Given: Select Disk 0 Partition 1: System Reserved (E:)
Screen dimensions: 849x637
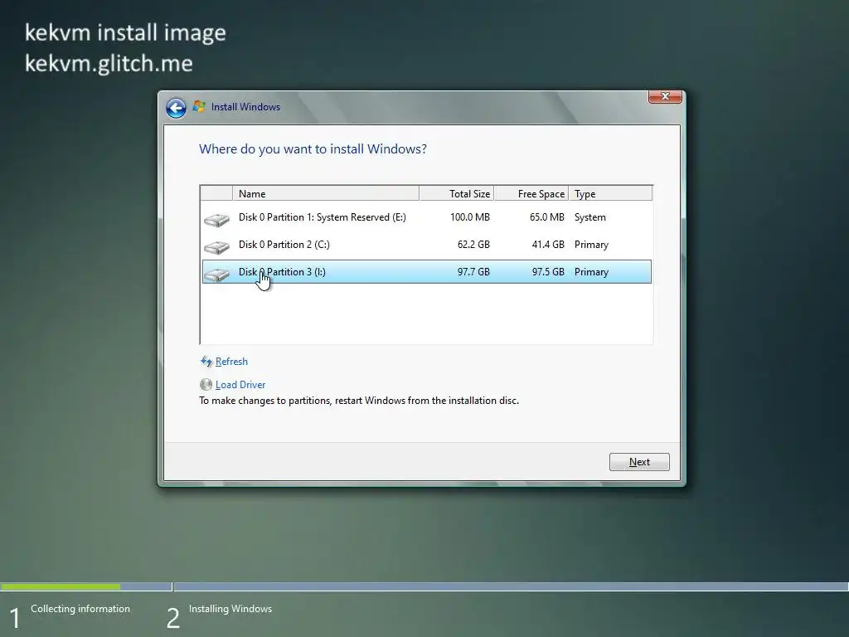Looking at the screenshot, I should [426, 217].
